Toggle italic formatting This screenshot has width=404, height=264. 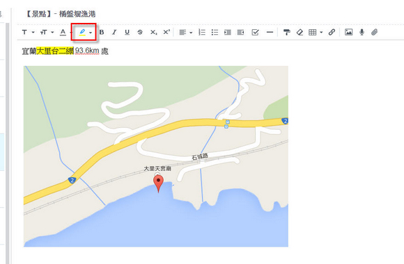(x=114, y=32)
